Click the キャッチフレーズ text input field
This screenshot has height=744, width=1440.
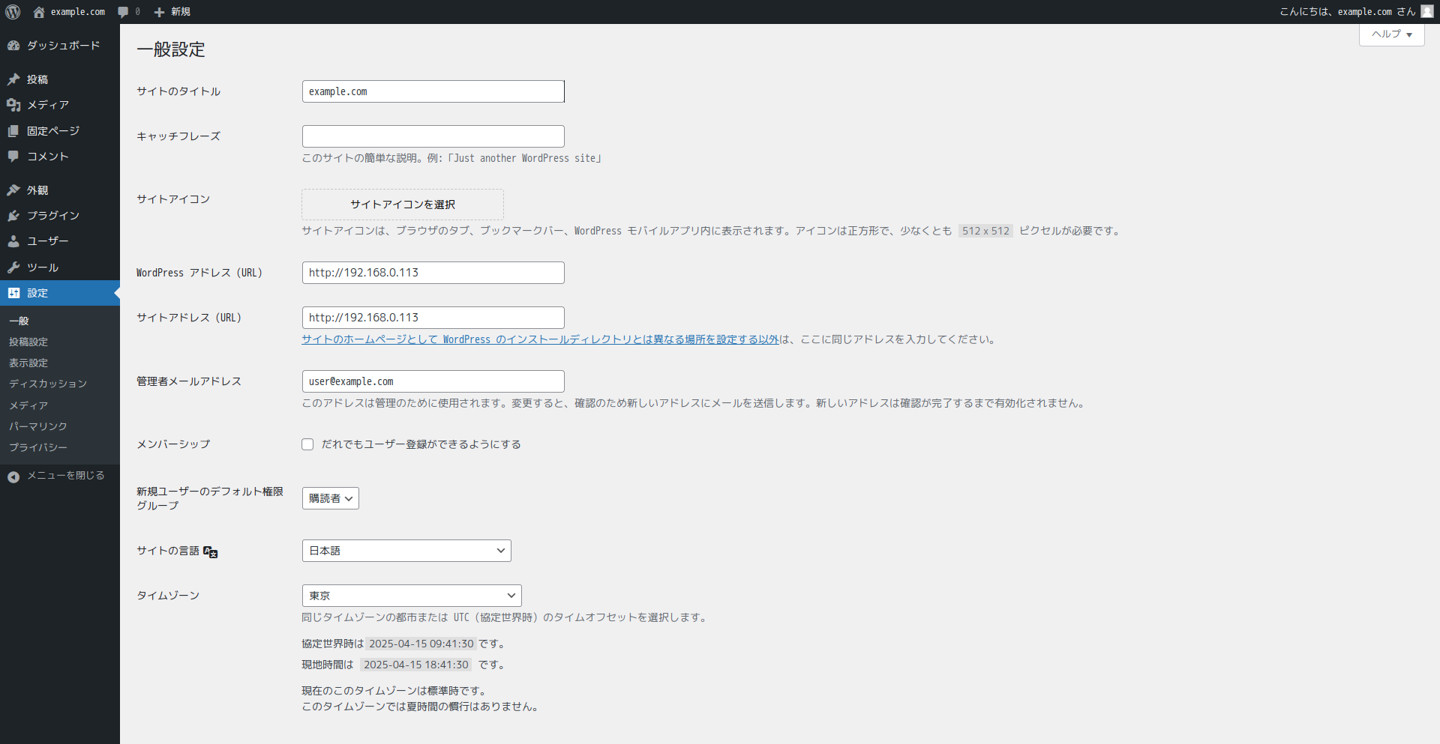pos(433,136)
